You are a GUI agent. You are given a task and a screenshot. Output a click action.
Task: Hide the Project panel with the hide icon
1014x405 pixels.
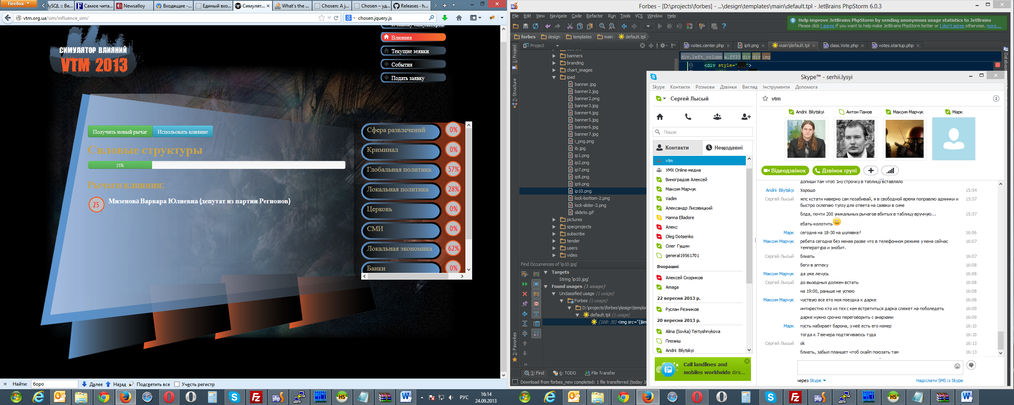point(673,45)
